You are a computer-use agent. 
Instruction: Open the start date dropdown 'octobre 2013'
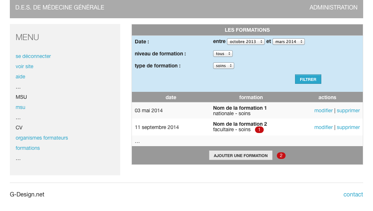pos(246,42)
